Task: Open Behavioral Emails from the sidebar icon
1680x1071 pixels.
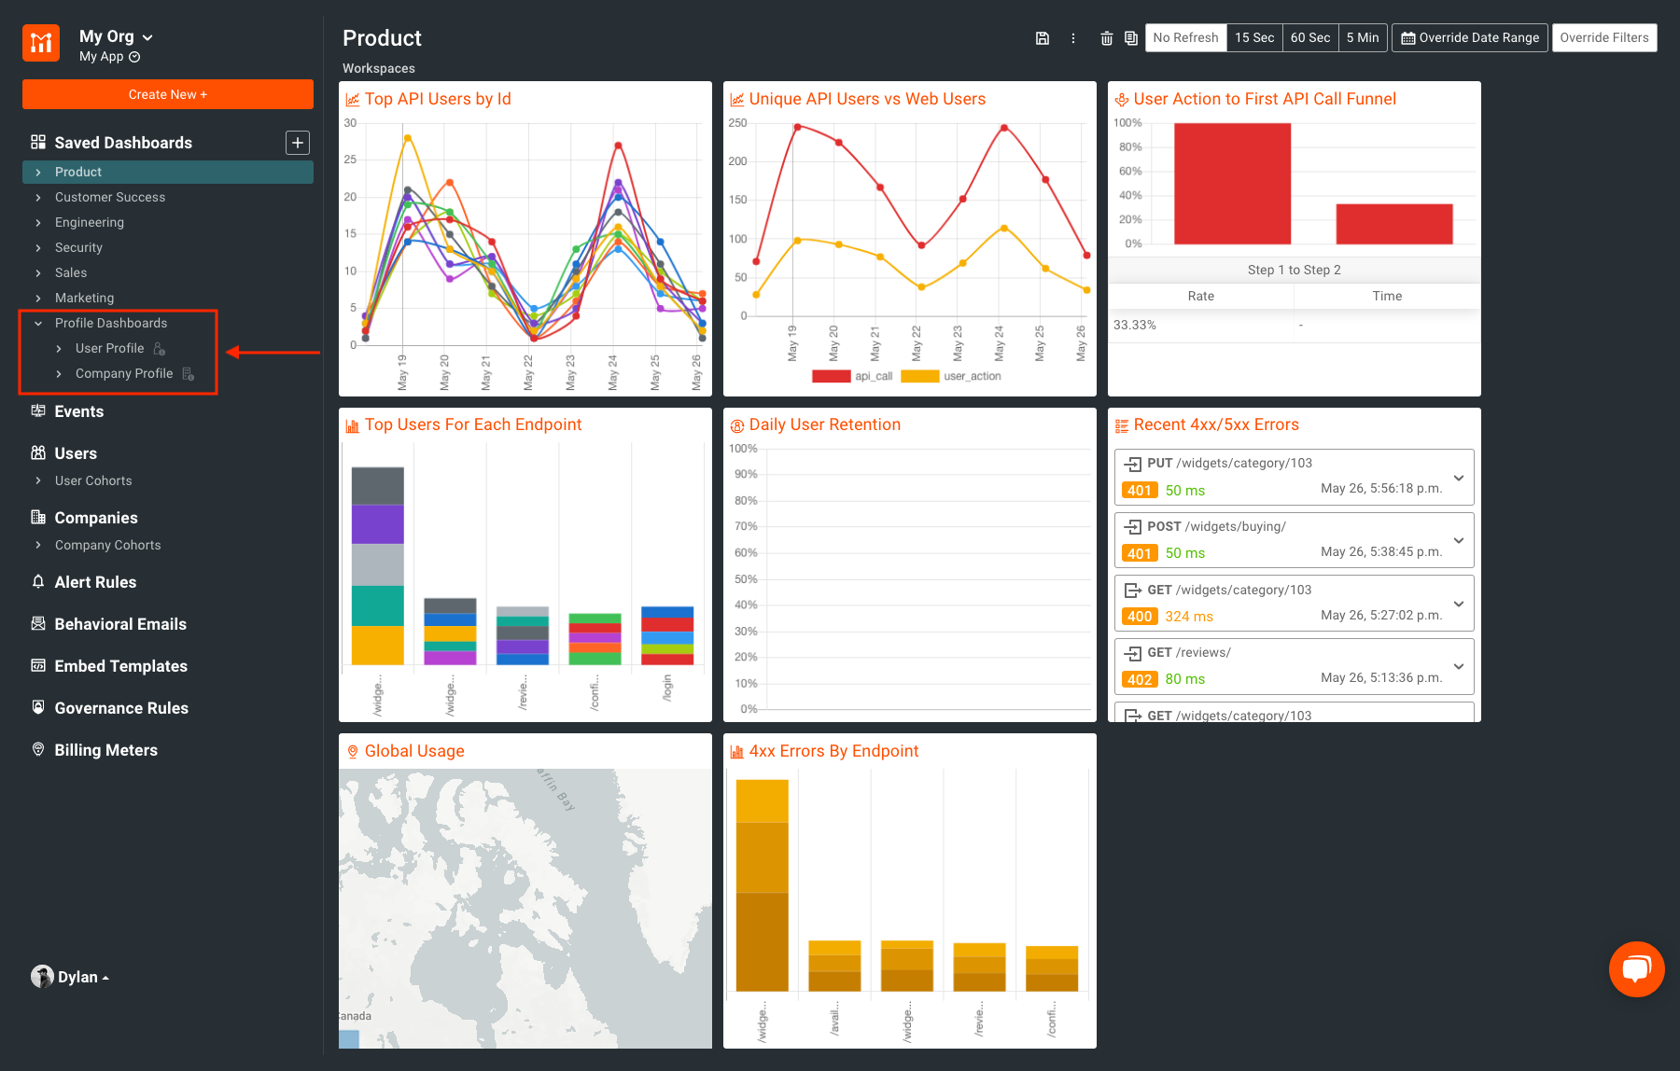Action: pyautogui.click(x=37, y=623)
